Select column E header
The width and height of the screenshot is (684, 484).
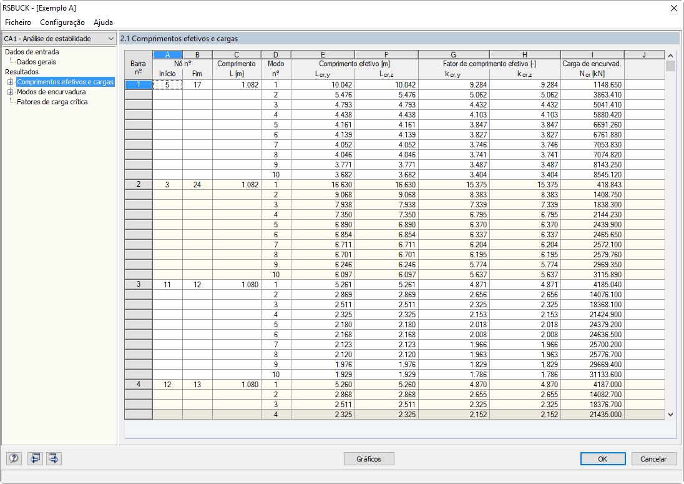point(323,54)
